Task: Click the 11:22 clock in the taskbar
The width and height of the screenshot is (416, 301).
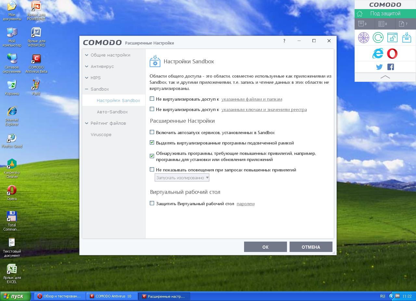Action: 407,296
